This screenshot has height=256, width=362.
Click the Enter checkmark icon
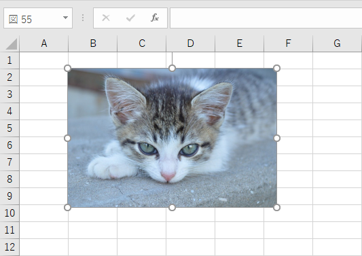[x=130, y=18]
